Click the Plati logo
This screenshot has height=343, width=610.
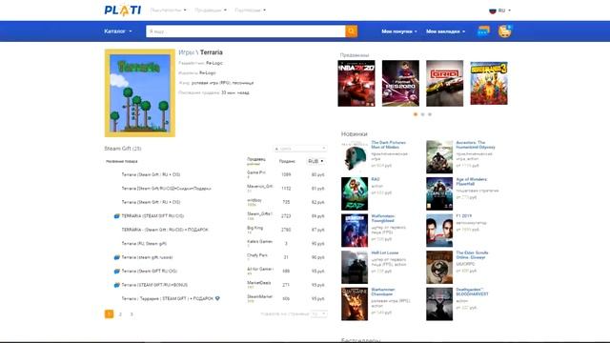coord(123,10)
